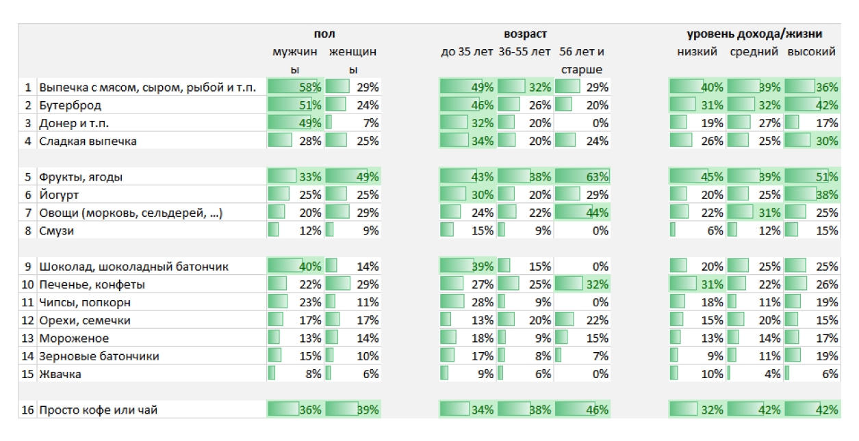The width and height of the screenshot is (859, 441).
Task: Select the 63% cell in Фрукты, ягоды row
Action: (582, 177)
